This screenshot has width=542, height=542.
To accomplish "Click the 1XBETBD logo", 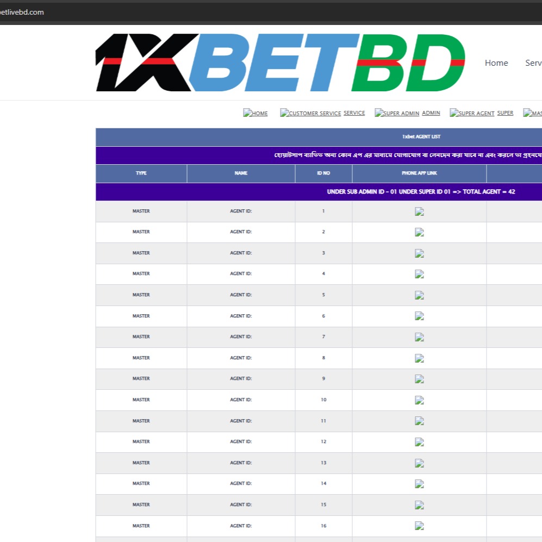I will (x=280, y=63).
